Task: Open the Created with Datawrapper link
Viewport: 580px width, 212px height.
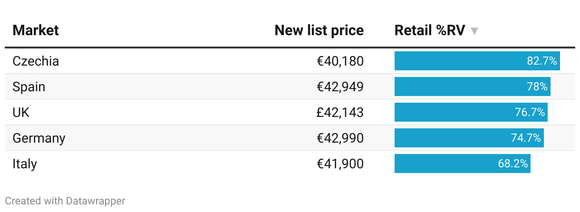Action: pyautogui.click(x=65, y=201)
